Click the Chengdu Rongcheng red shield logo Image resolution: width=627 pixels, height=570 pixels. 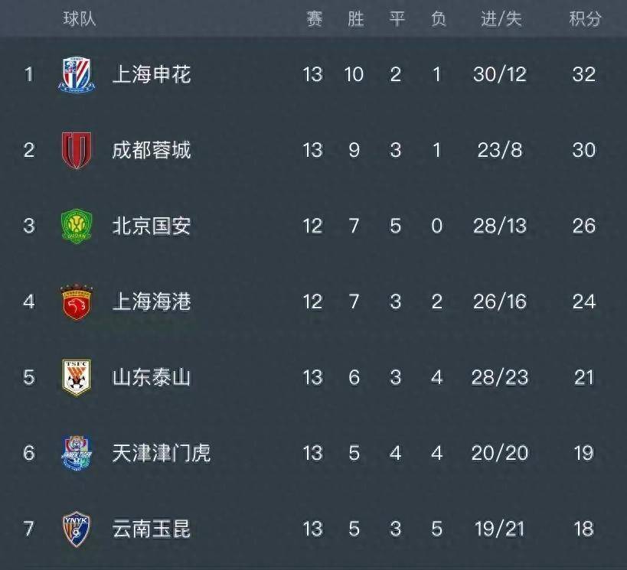(x=77, y=150)
